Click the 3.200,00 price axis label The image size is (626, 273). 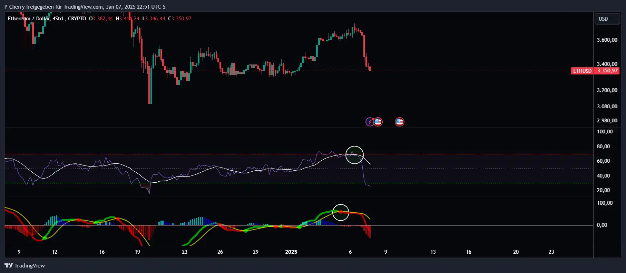(607, 90)
